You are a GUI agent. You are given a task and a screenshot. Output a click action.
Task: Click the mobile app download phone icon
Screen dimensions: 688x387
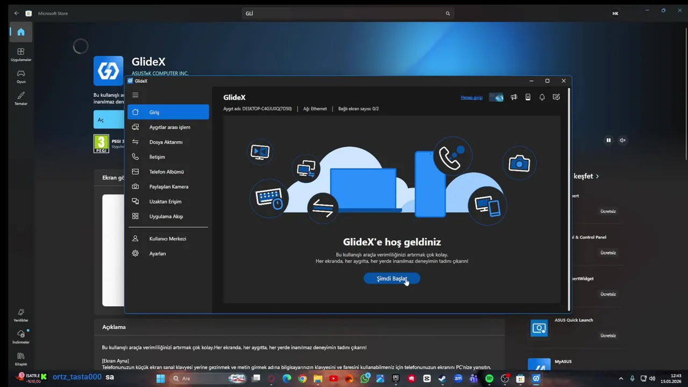coord(528,97)
